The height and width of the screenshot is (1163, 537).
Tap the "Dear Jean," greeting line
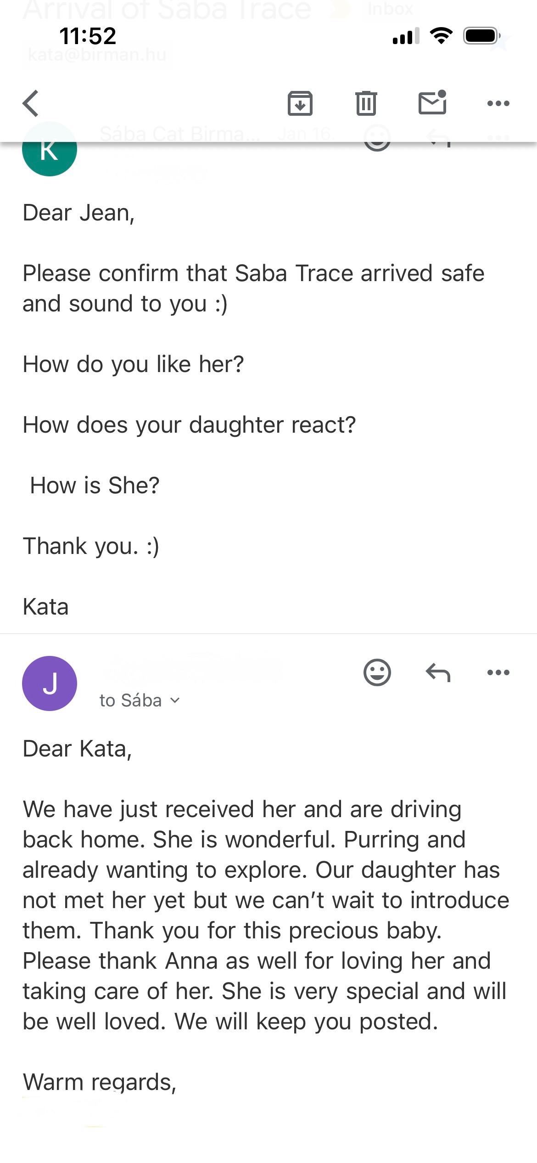tap(78, 213)
